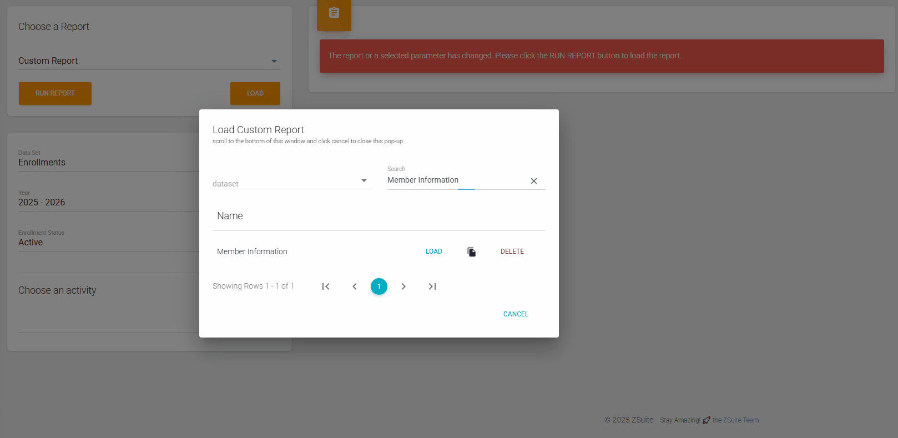Open the ZSuite Team link
898x438 pixels.
coord(741,420)
